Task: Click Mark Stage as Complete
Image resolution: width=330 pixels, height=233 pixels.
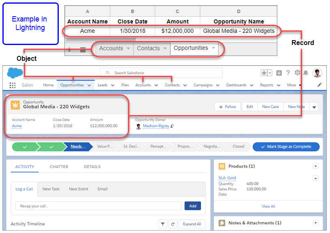Action: click(286, 147)
